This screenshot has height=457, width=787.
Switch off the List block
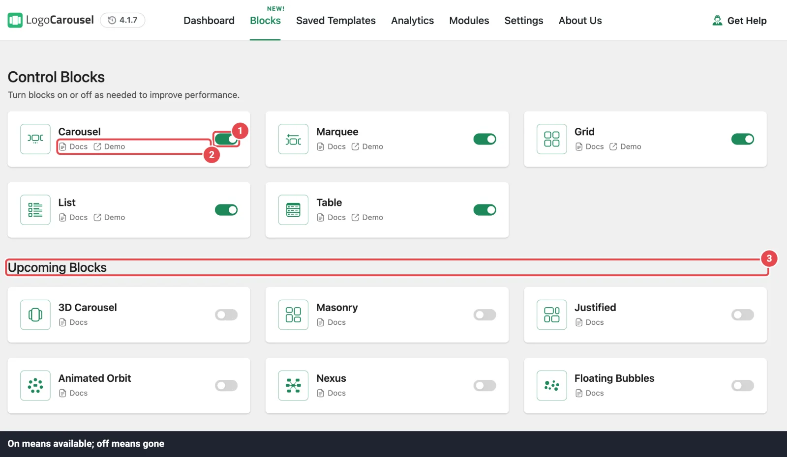[x=226, y=210]
